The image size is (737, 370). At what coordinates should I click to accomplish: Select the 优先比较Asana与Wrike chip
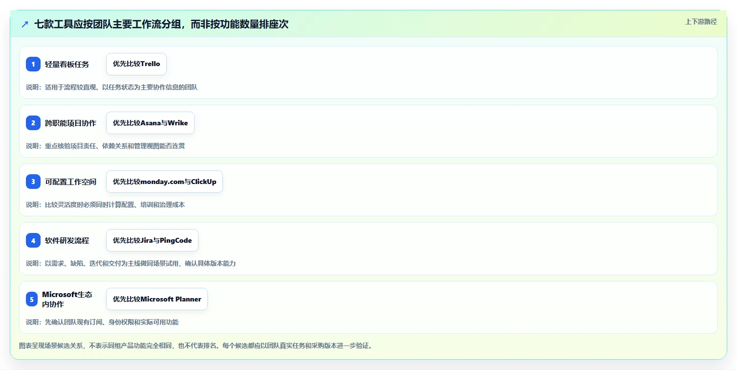(150, 123)
